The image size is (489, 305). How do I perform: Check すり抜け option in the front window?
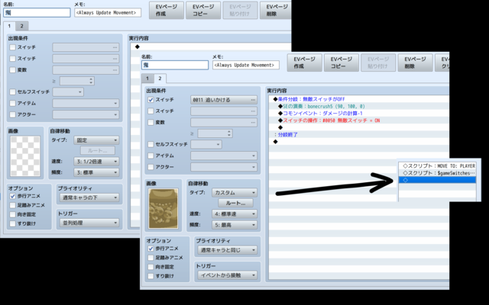[151, 276]
